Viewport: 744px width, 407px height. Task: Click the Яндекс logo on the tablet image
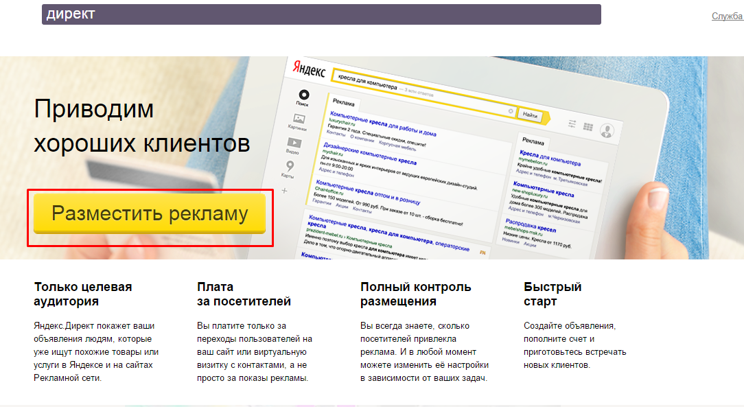click(x=309, y=69)
